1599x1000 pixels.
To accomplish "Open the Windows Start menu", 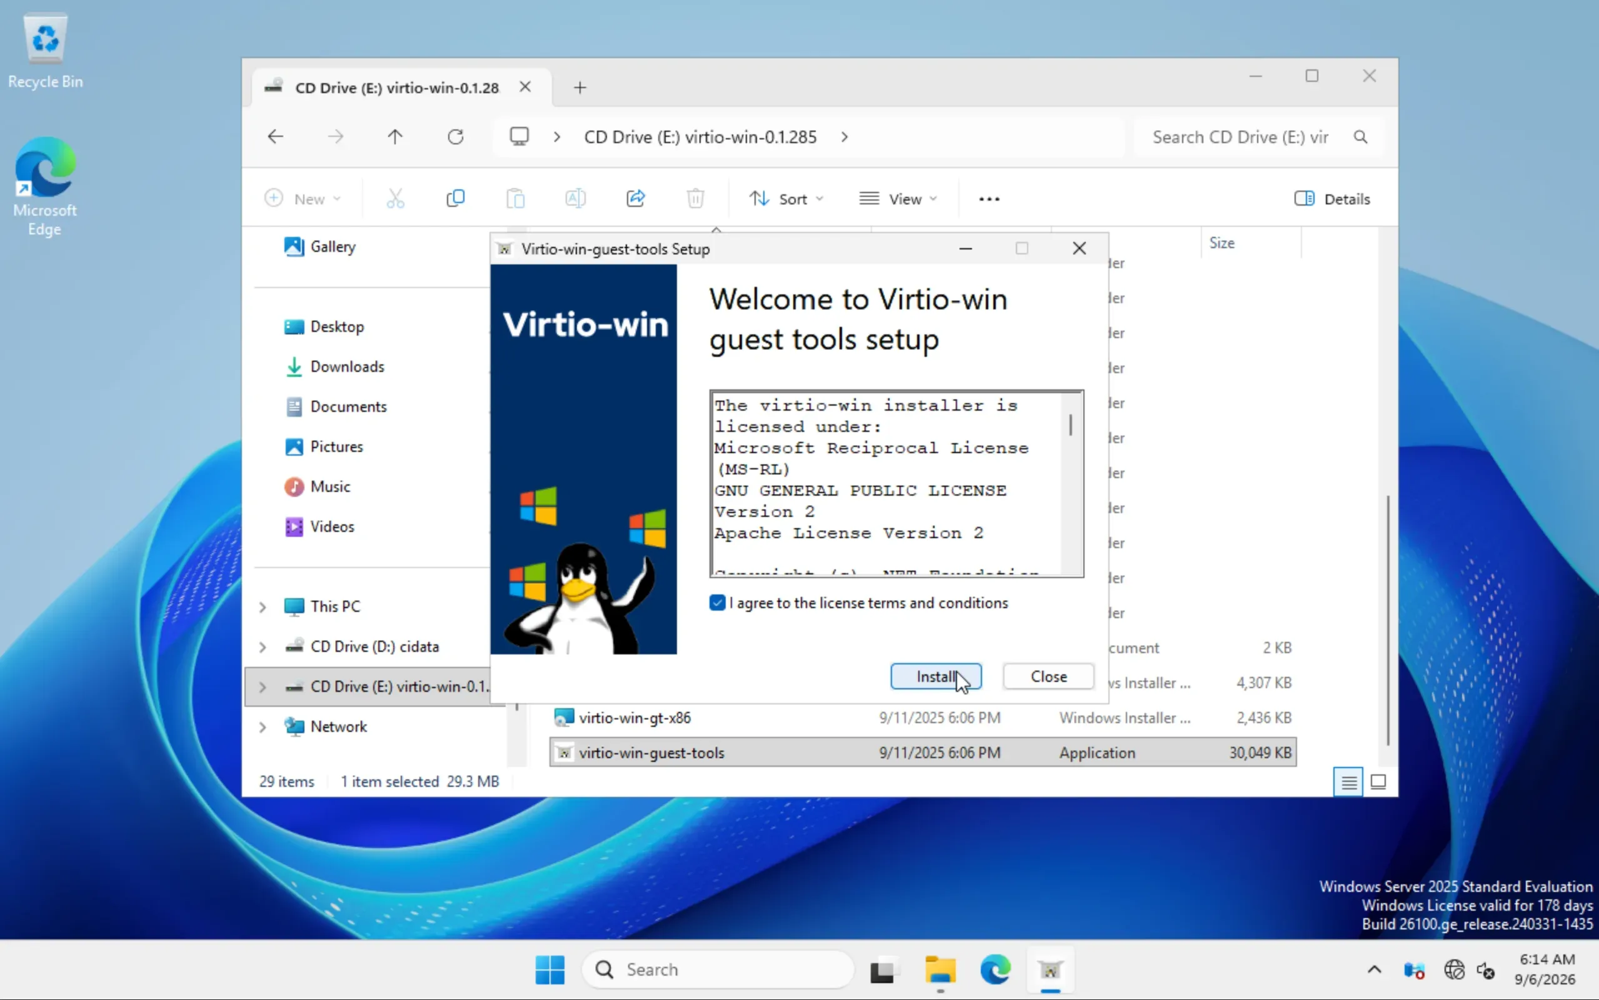I will [x=549, y=970].
